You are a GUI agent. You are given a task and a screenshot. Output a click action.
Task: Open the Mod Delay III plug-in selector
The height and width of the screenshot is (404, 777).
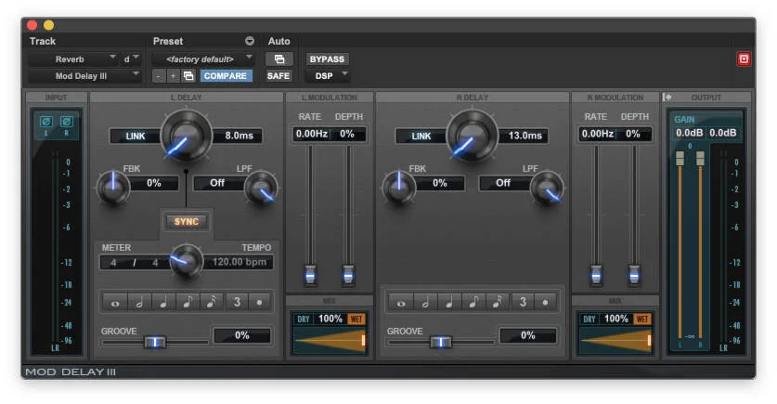(84, 76)
